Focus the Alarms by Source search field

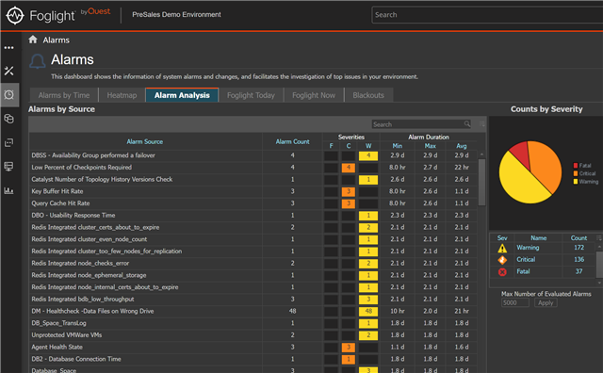coord(421,123)
